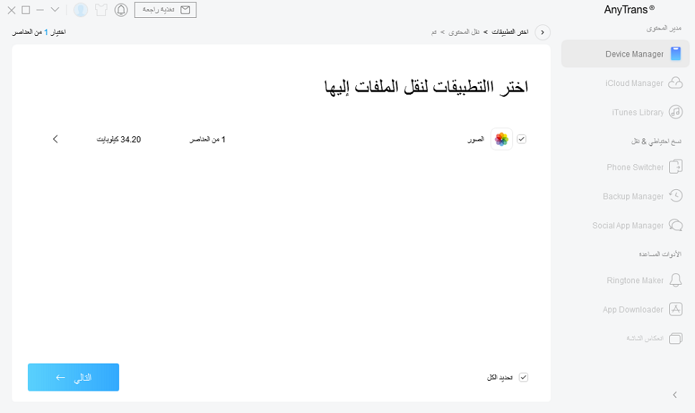Viewport: 695px width, 413px height.
Task: Click the heading اختر التطبيقات لنقل الملفات إليها
Action: click(426, 87)
